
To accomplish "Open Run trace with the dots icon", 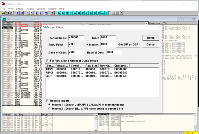I will [x=102, y=13].
